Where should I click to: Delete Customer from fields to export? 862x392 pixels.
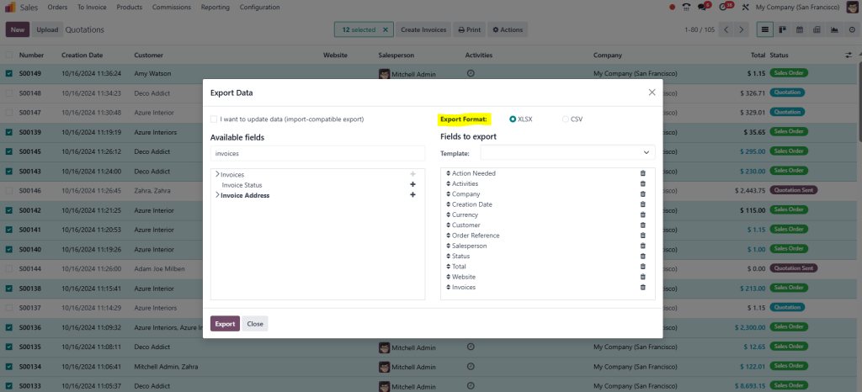(x=642, y=225)
